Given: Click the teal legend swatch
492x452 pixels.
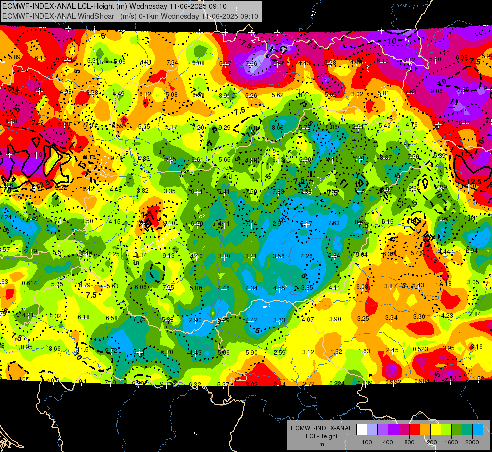Looking at the screenshot, I should click(467, 430).
